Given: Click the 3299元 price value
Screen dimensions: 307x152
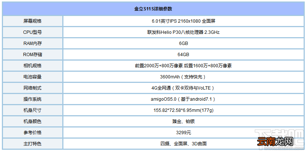Looking at the screenshot, I should click(184, 133).
